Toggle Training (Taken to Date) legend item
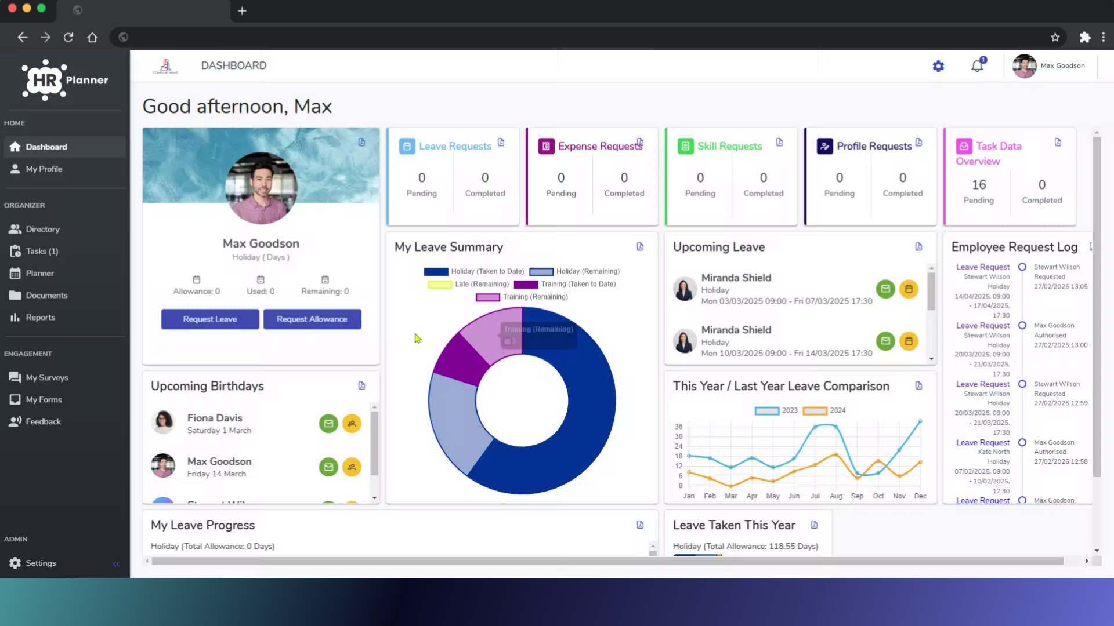 point(565,284)
